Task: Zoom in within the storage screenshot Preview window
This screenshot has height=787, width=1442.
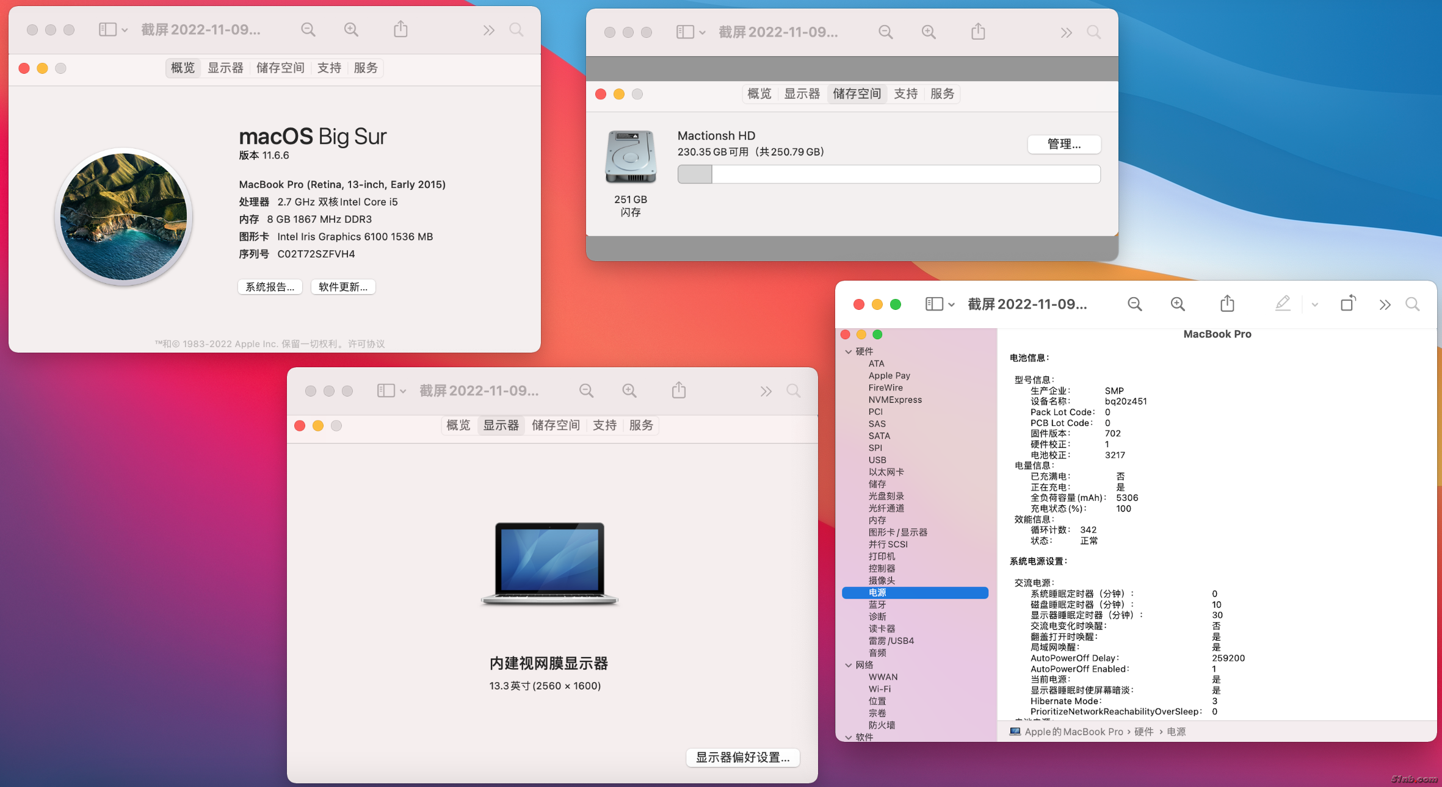Action: click(x=929, y=32)
